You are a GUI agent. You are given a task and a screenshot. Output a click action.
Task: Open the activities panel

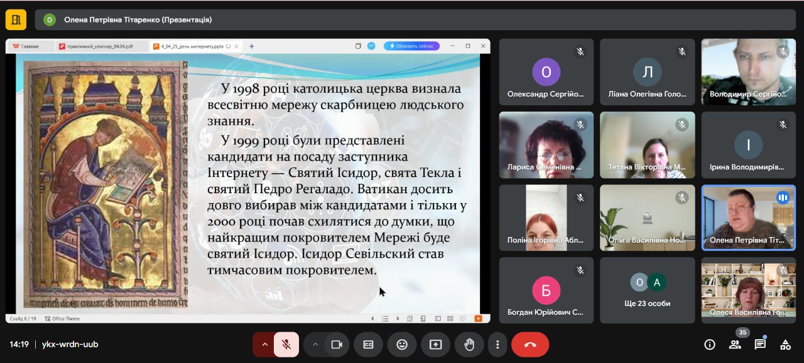point(785,344)
